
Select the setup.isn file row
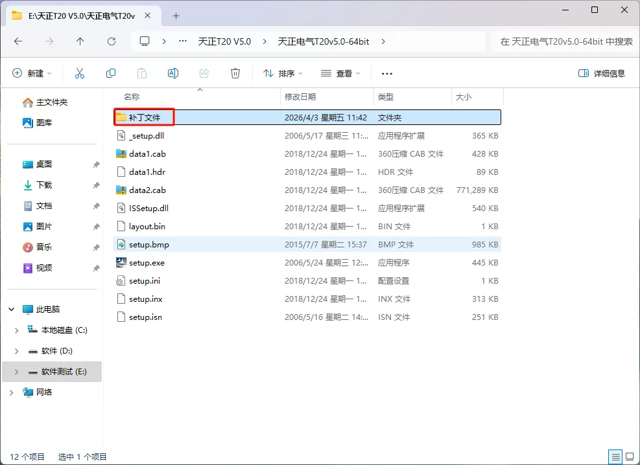[307, 317]
